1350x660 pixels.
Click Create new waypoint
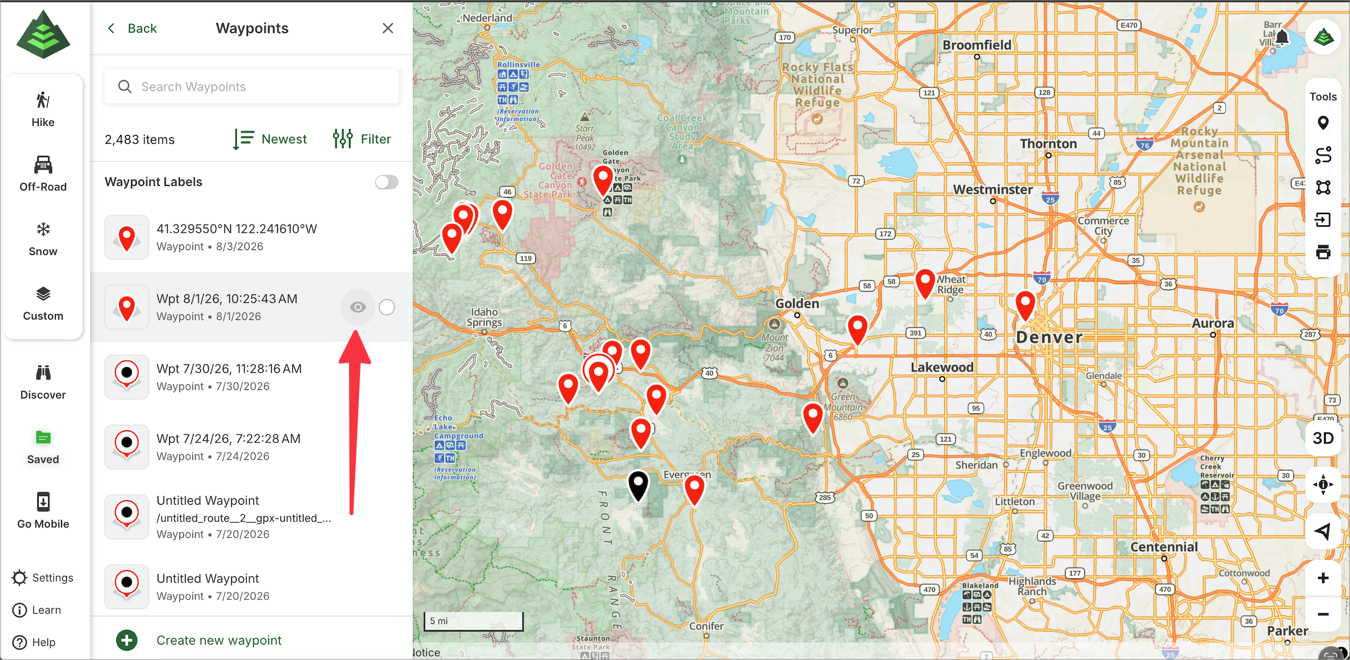(x=219, y=640)
